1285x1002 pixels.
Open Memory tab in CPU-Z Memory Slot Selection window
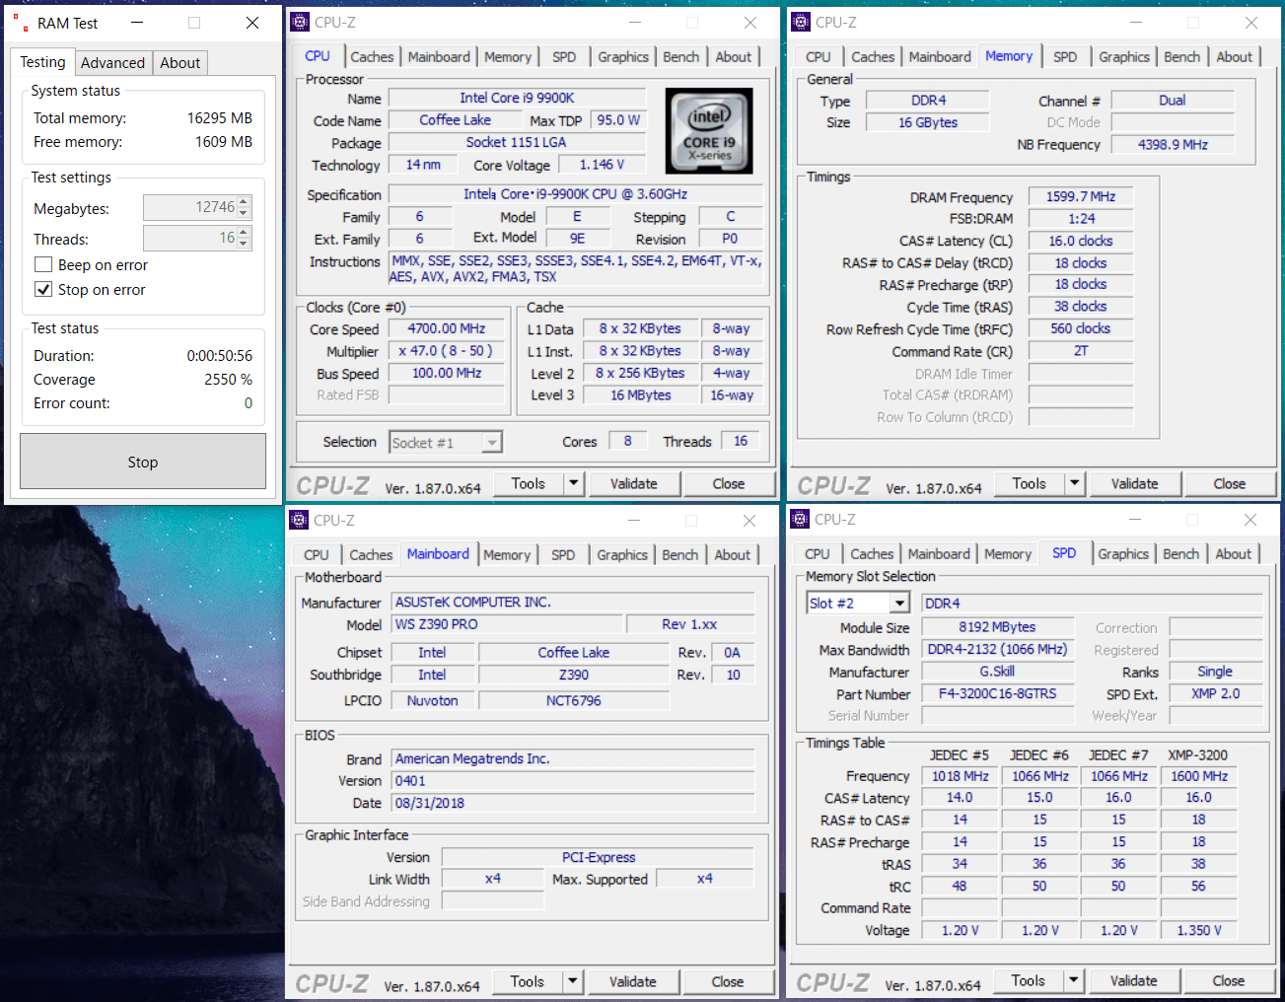pyautogui.click(x=1008, y=554)
